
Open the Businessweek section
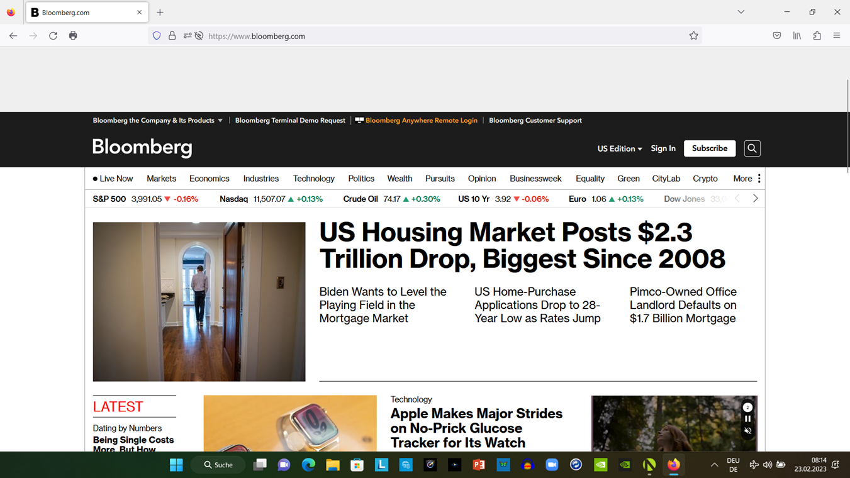point(535,179)
